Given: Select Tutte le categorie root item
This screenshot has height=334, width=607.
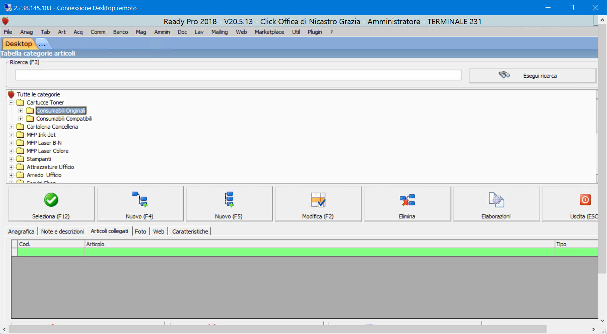Looking at the screenshot, I should pos(39,94).
